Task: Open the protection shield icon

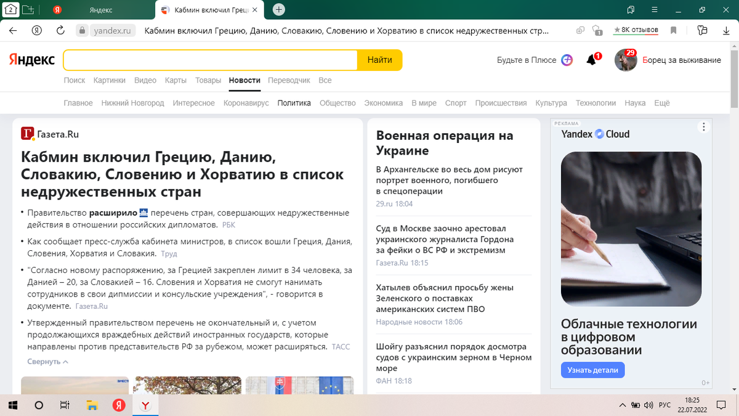Action: pos(597,30)
